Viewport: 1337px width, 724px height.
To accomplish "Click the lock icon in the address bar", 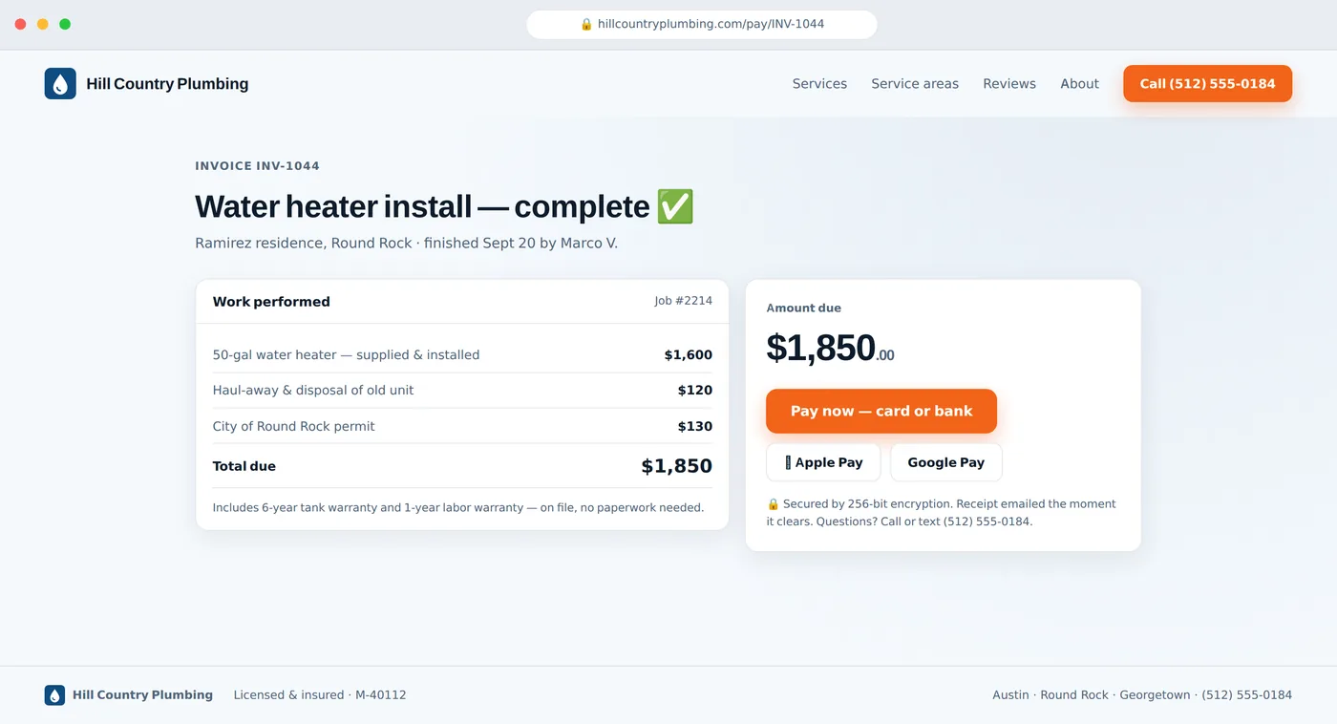I will pyautogui.click(x=586, y=24).
